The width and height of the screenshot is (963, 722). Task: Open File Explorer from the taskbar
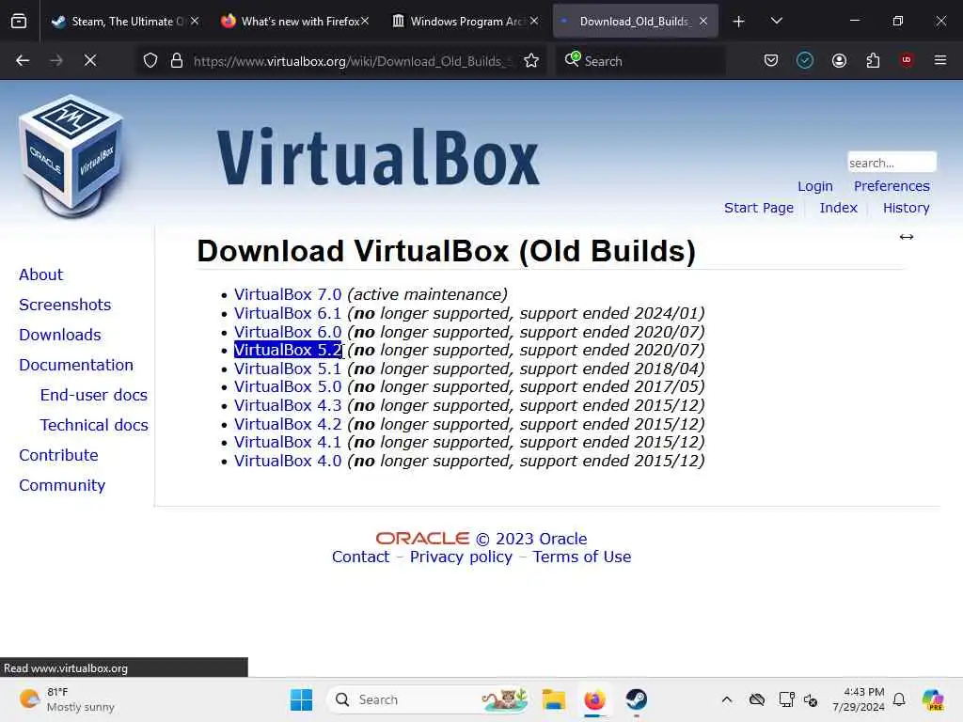coord(553,699)
